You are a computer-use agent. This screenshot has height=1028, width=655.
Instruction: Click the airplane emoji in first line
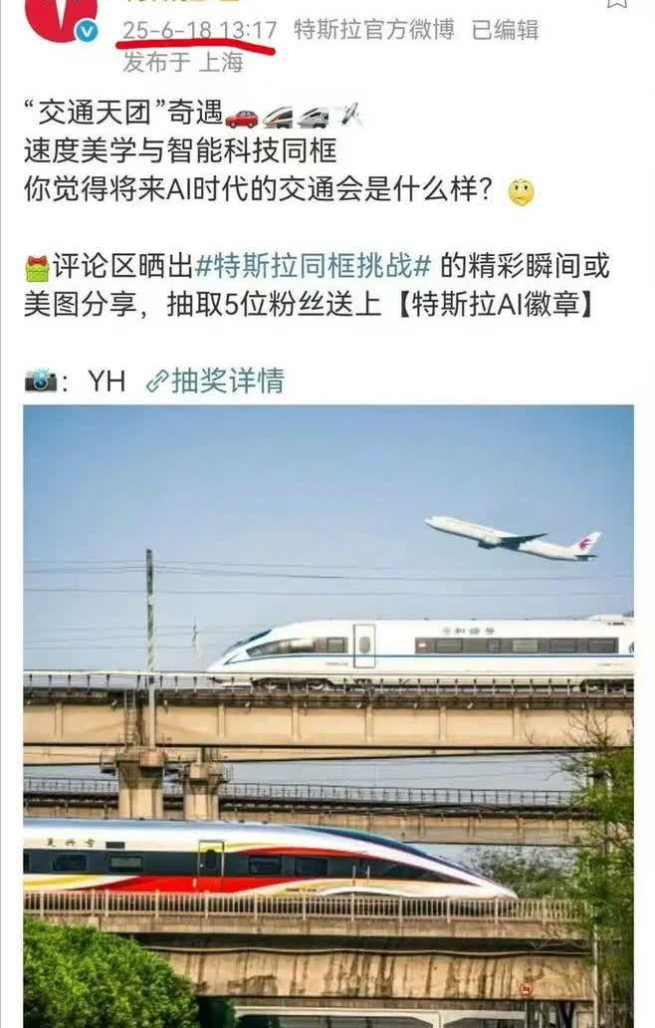coord(348,115)
